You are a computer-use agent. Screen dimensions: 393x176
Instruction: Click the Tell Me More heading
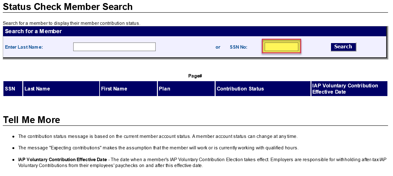coord(32,120)
